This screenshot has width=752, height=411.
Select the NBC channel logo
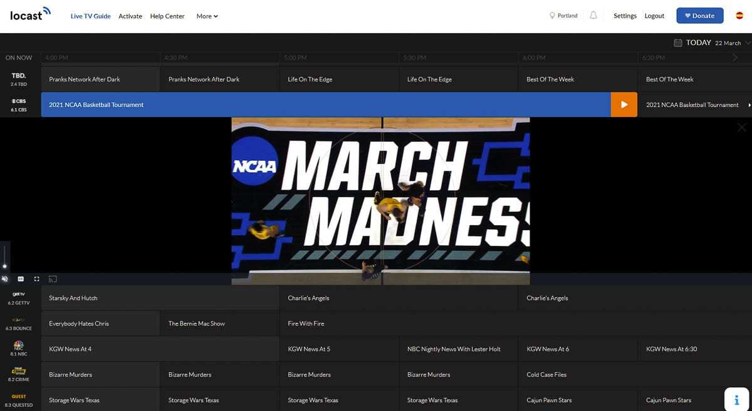(x=18, y=345)
